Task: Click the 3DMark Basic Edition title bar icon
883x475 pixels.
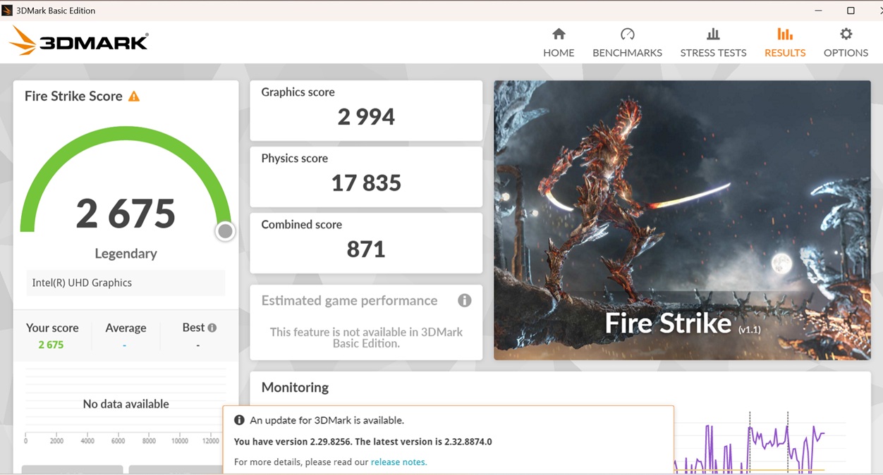Action: coord(7,11)
